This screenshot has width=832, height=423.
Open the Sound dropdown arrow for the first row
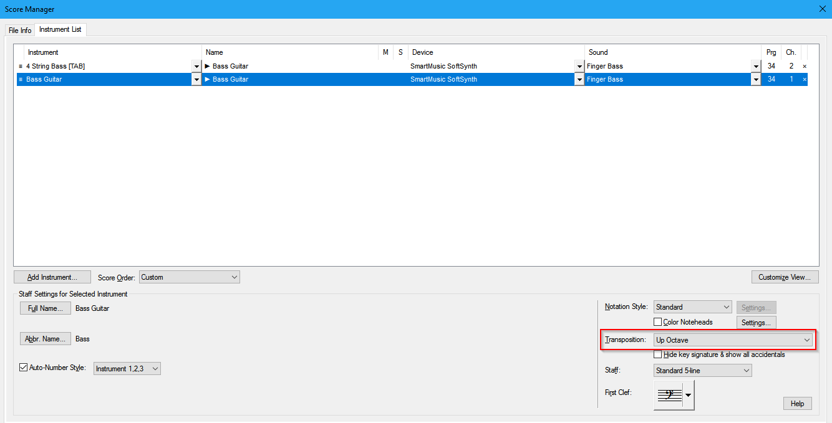click(x=756, y=67)
